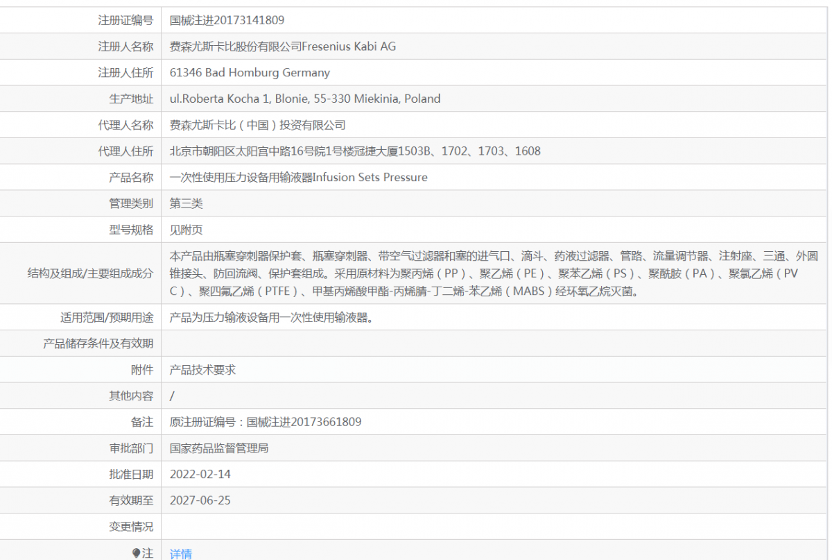The height and width of the screenshot is (560, 832).
Task: Click the 适用范围/预期用途 label
Action: pyautogui.click(x=107, y=318)
